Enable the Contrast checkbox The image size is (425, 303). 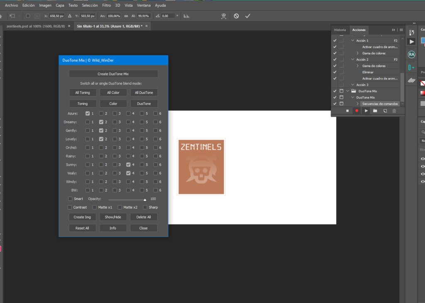coord(70,208)
